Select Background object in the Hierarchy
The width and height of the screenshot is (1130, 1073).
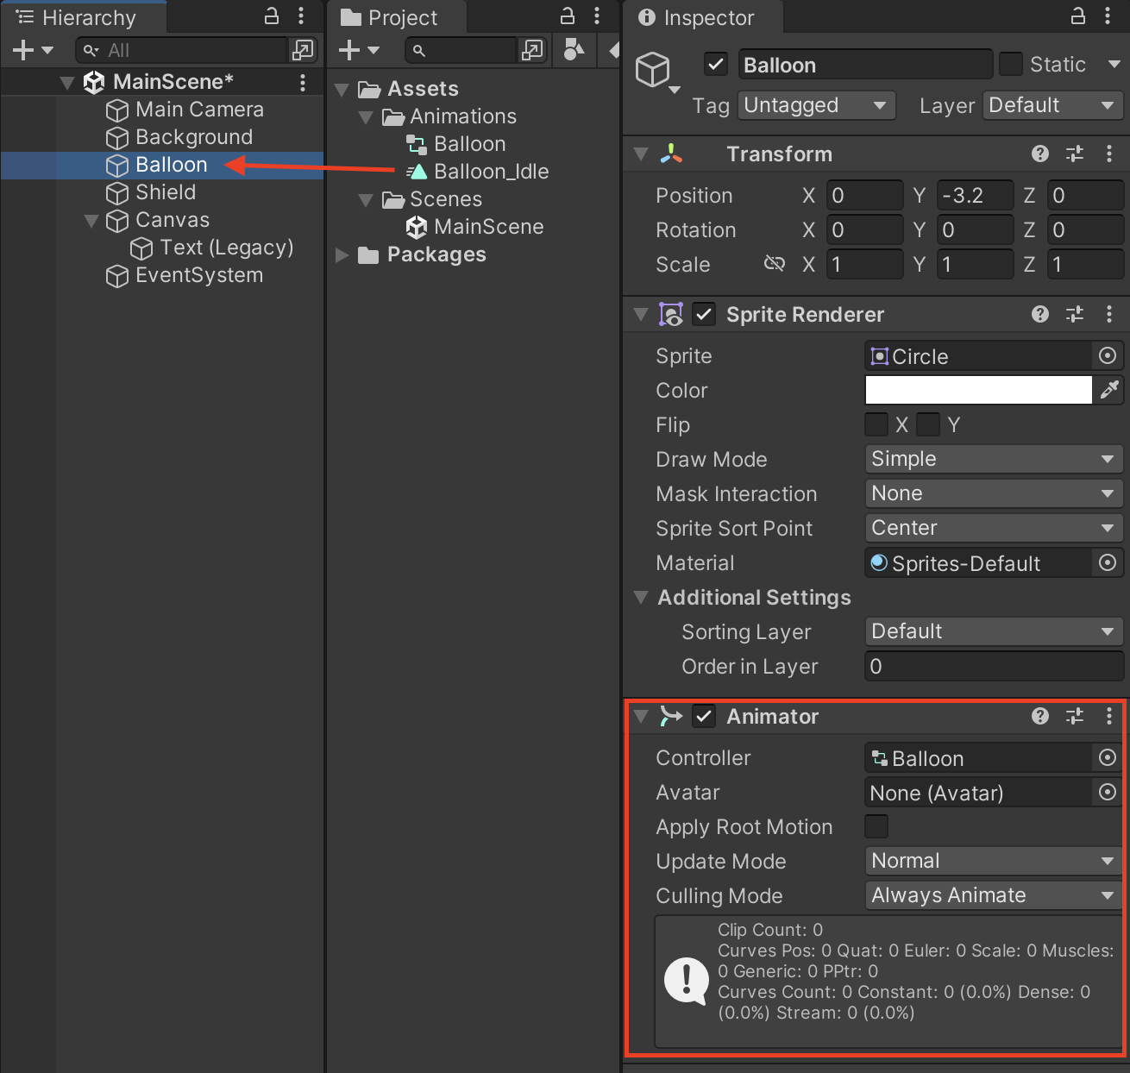pyautogui.click(x=194, y=137)
